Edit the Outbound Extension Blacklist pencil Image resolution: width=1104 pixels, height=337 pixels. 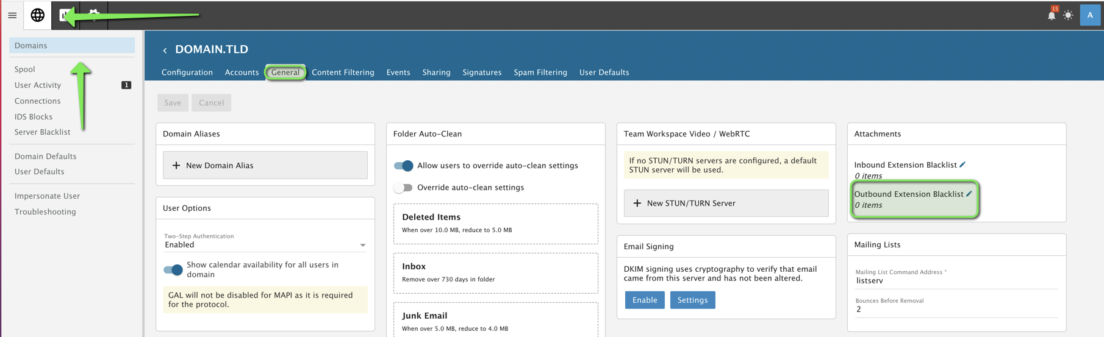coord(969,194)
